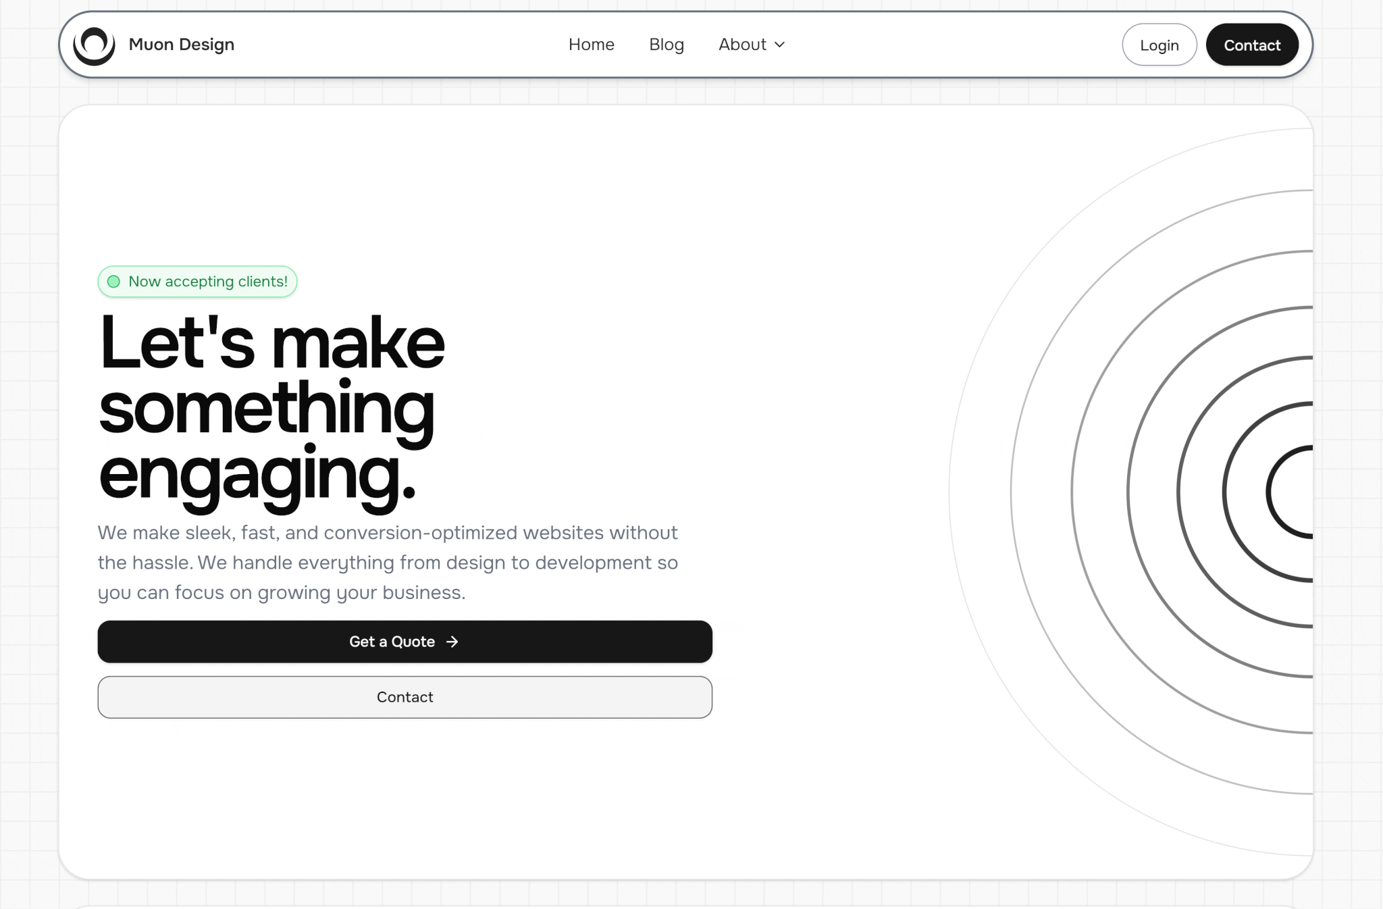Click the green status dot icon
The width and height of the screenshot is (1383, 909).
click(x=114, y=282)
